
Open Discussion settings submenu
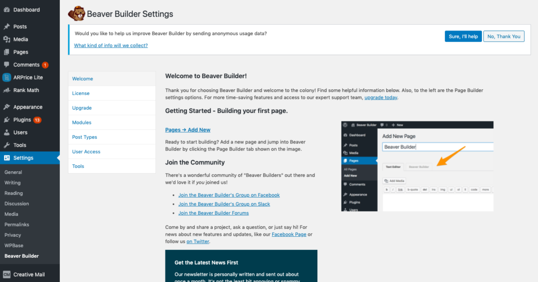click(x=16, y=203)
